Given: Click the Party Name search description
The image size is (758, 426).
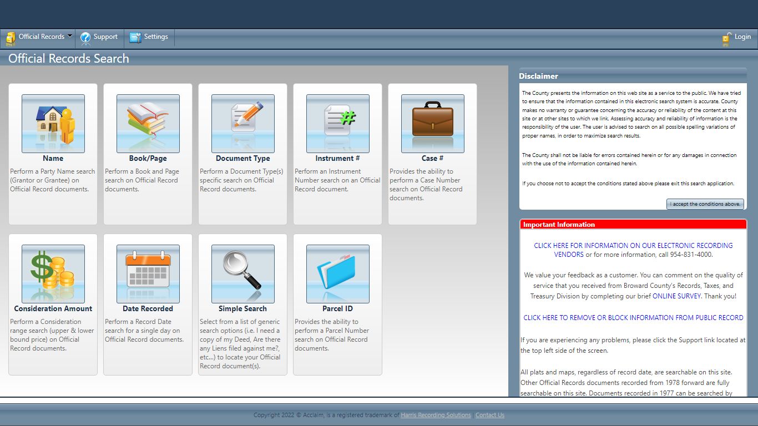Looking at the screenshot, I should point(53,180).
